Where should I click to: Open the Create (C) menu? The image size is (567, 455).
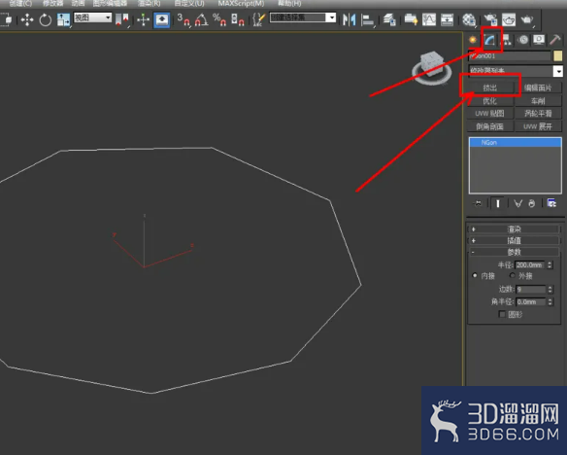pyautogui.click(x=20, y=3)
